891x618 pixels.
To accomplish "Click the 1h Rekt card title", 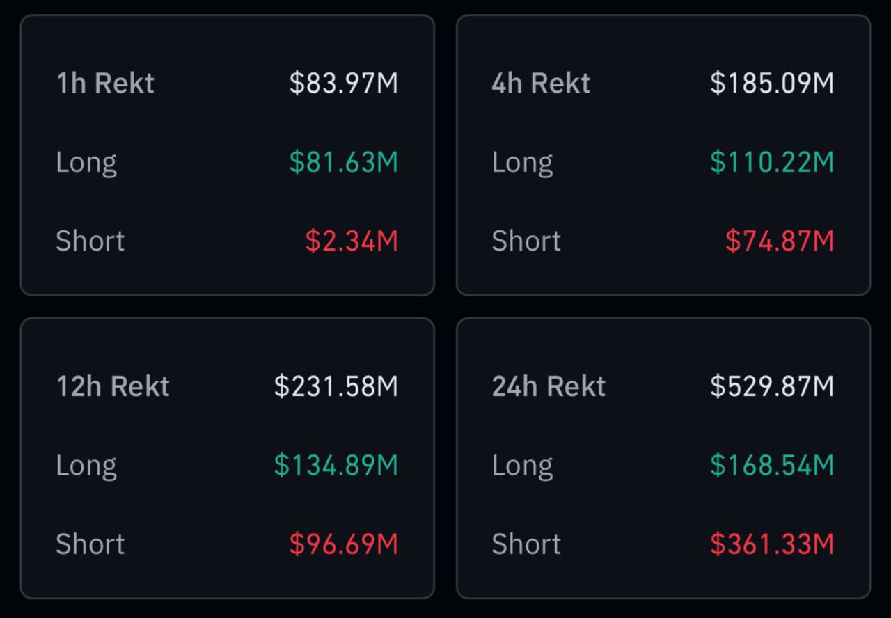I will coord(105,83).
